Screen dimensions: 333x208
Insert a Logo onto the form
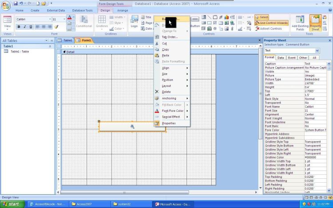(134, 22)
